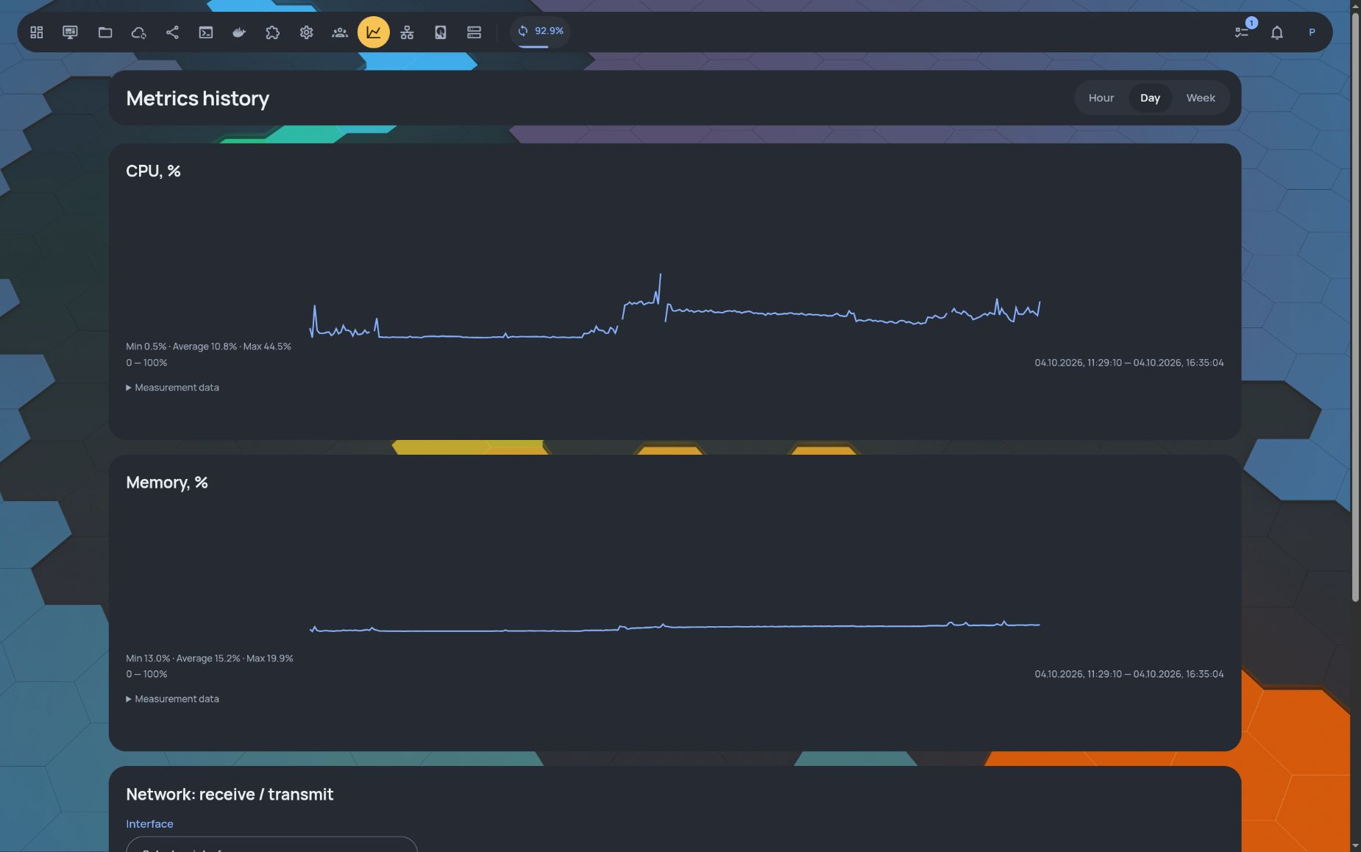1361x852 pixels.
Task: Switch metrics range to Week
Action: click(1201, 98)
